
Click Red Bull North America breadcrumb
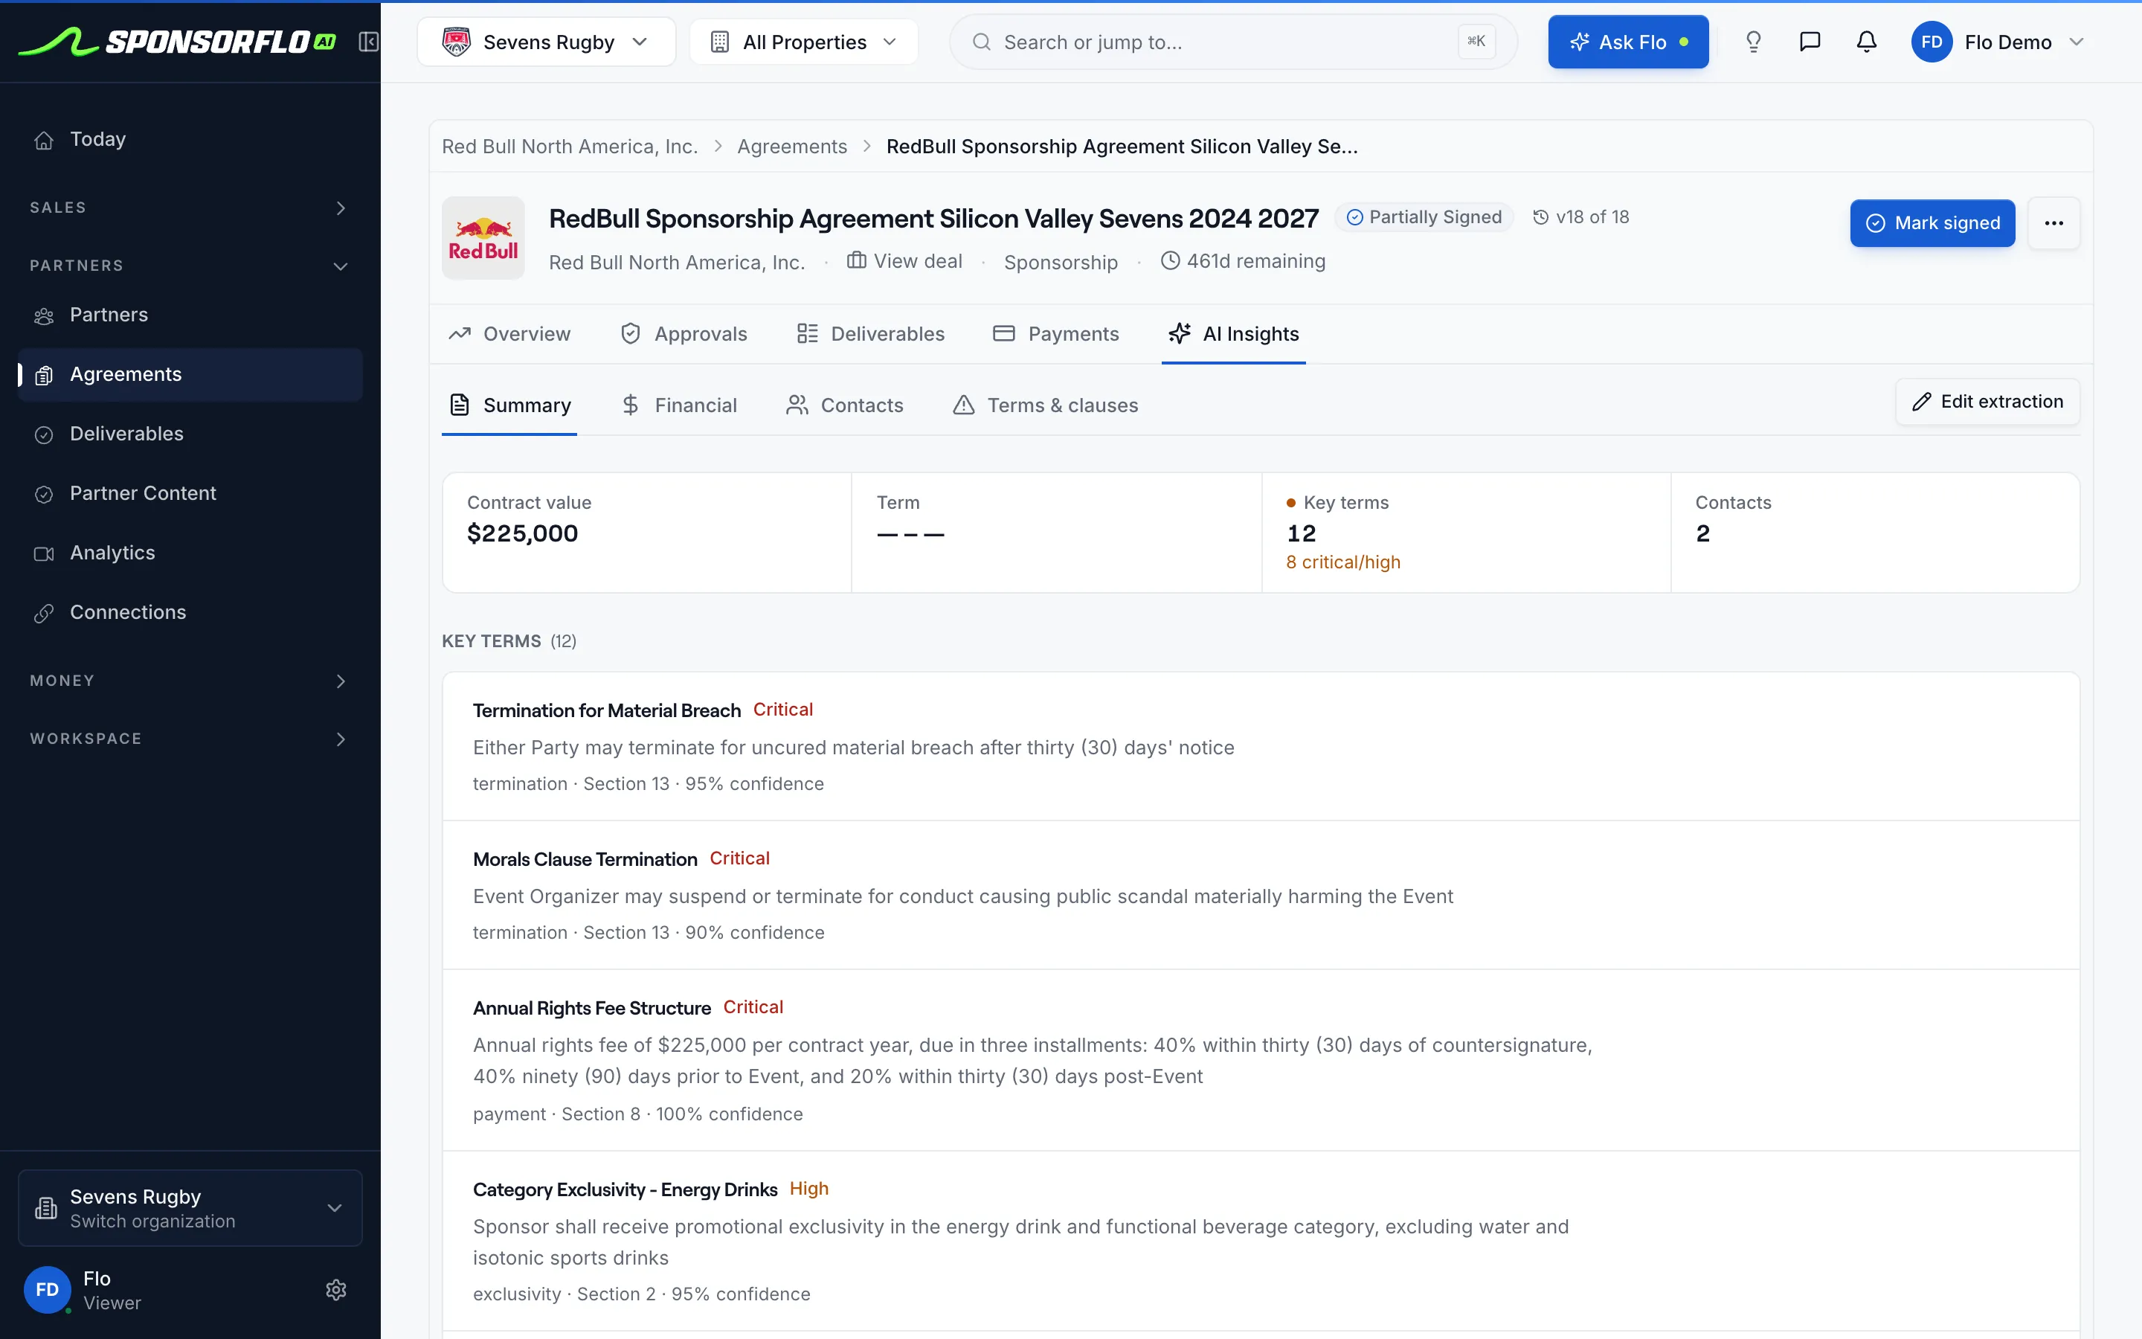570,146
